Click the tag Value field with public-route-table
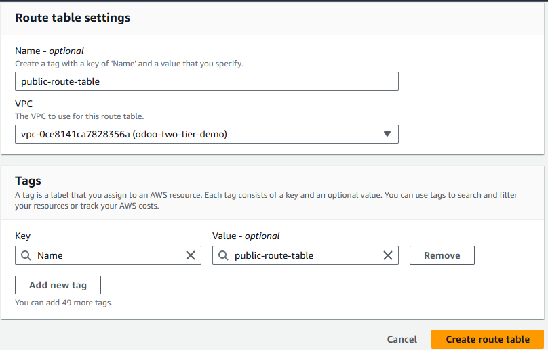Viewport: 548px width, 350px height. click(305, 255)
